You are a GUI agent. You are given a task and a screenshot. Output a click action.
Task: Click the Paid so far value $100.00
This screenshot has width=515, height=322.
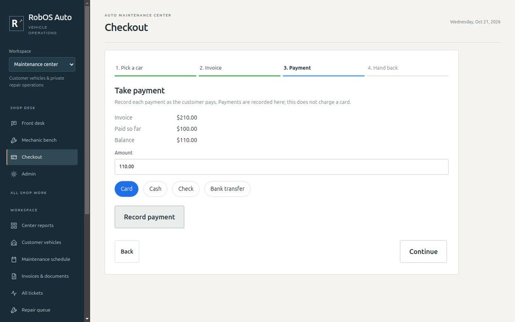point(187,129)
